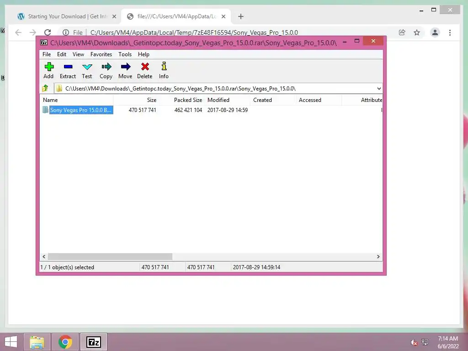
Task: Open the Windows Start menu
Action: pos(11,342)
